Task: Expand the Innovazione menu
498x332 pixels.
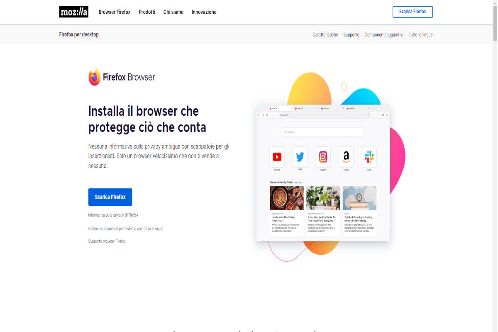Action: click(204, 12)
